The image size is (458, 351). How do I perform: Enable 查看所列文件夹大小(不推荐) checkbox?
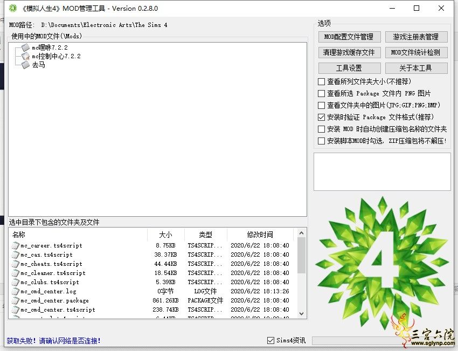point(321,81)
